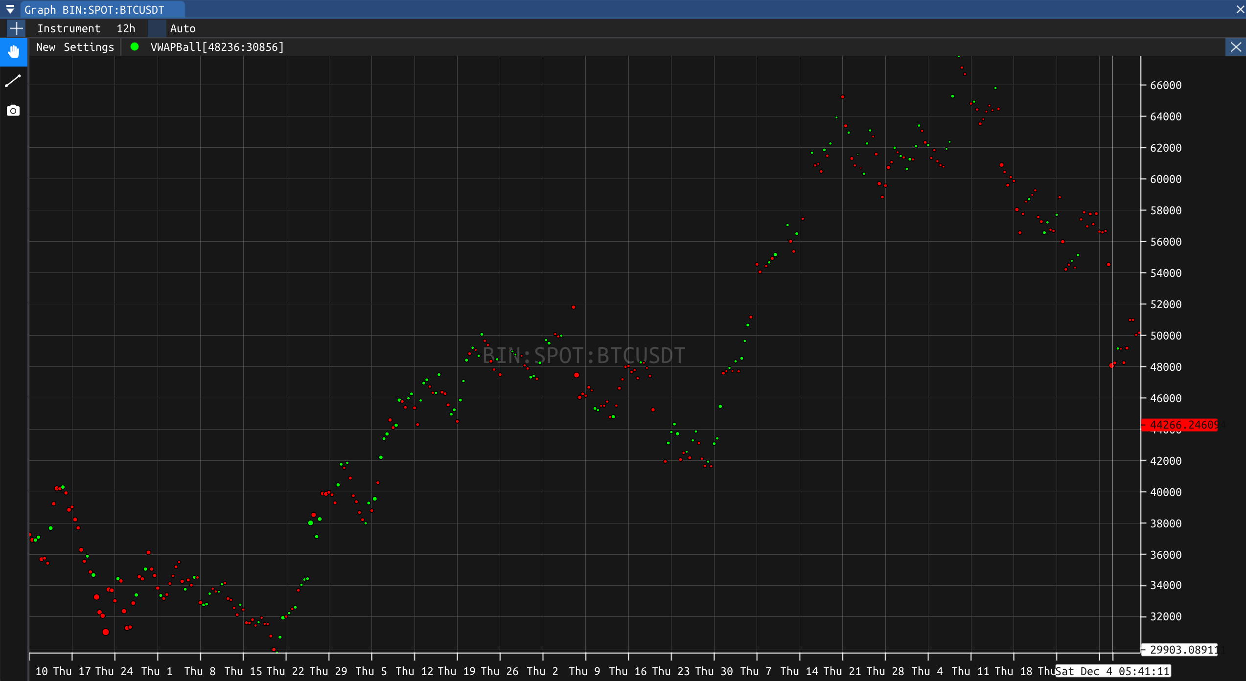Toggle the checkbox beside Auto

[x=157, y=28]
